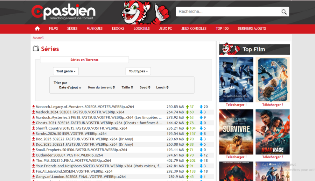Image resolution: width=315 pixels, height=181 pixels.
Task: Click the Cpasbien logo
Action: [63, 12]
